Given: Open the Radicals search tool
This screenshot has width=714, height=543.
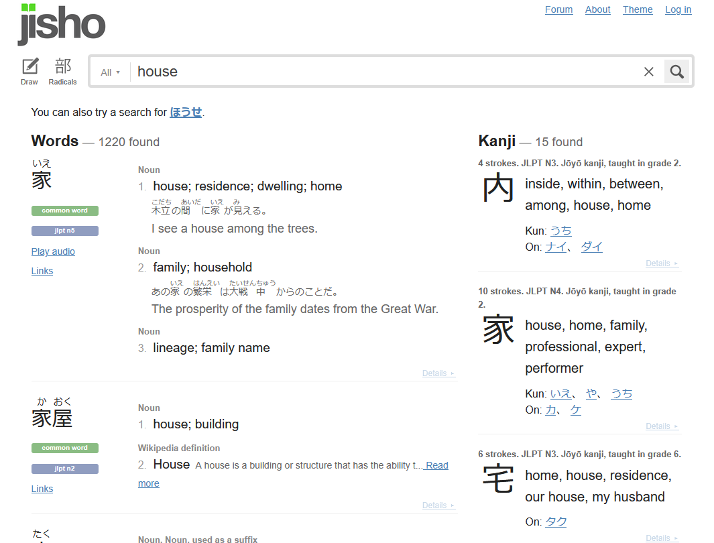Looking at the screenshot, I should point(63,71).
